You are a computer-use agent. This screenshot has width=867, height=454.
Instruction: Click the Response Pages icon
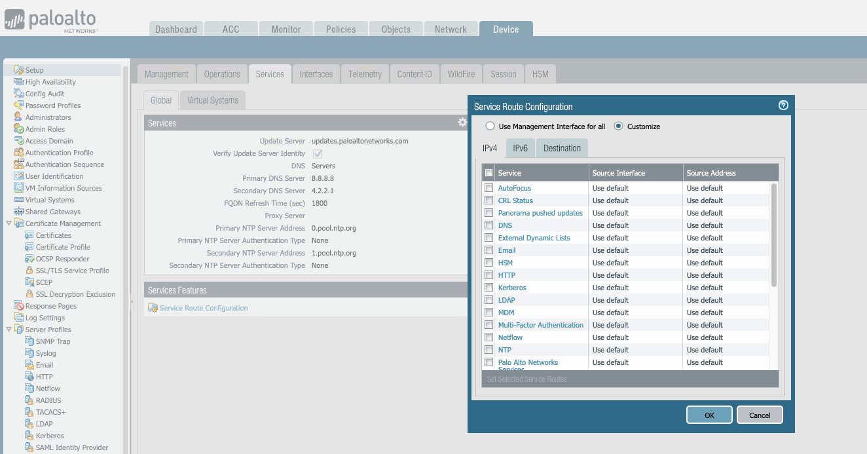tap(18, 306)
